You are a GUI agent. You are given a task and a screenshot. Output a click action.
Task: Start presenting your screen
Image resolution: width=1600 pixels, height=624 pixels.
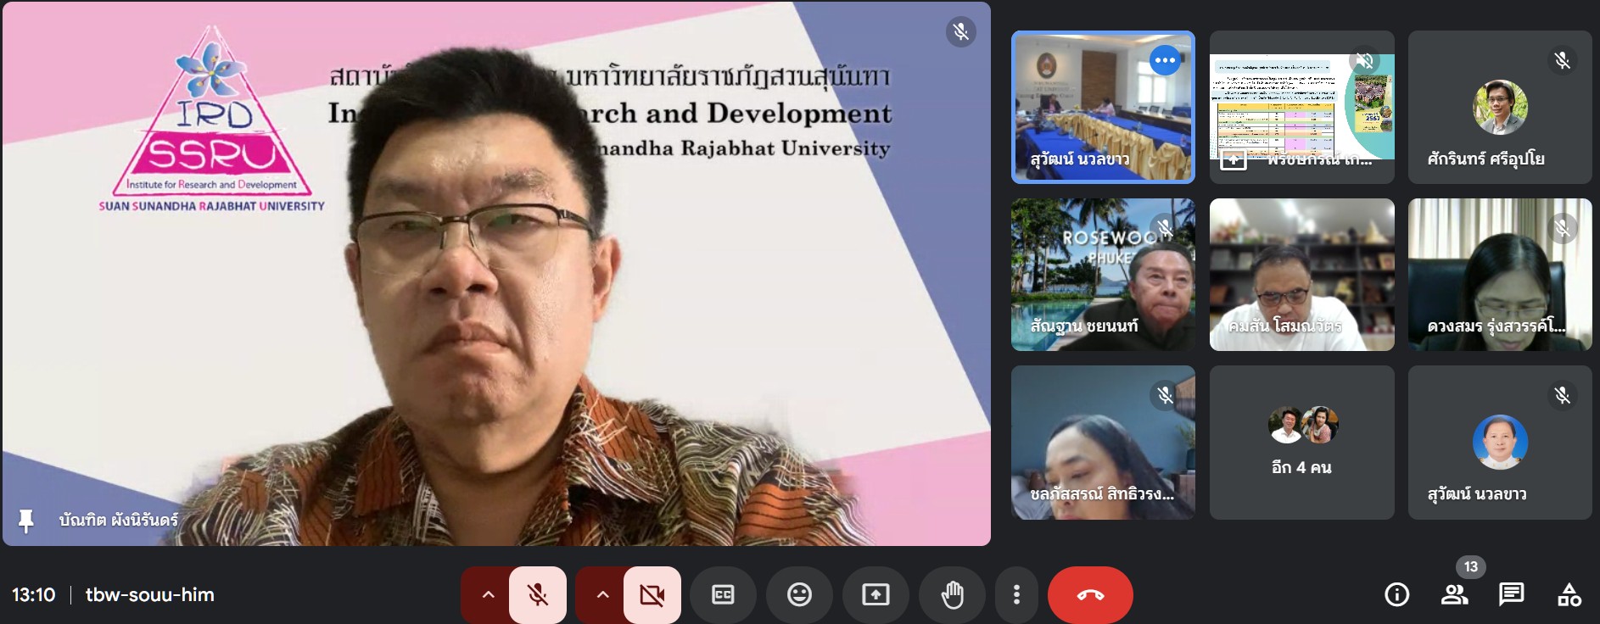click(x=876, y=595)
